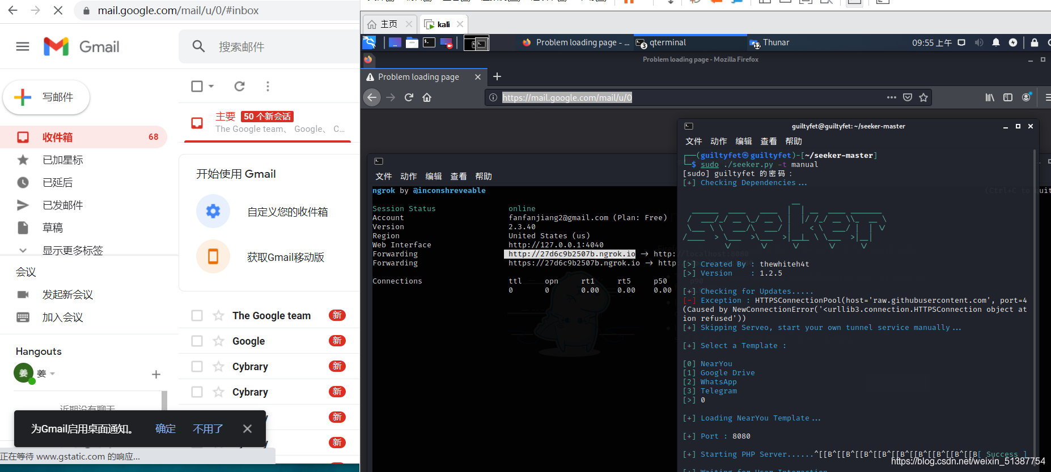Select The Google team email checkbox
This screenshot has height=472, width=1051.
tap(197, 315)
